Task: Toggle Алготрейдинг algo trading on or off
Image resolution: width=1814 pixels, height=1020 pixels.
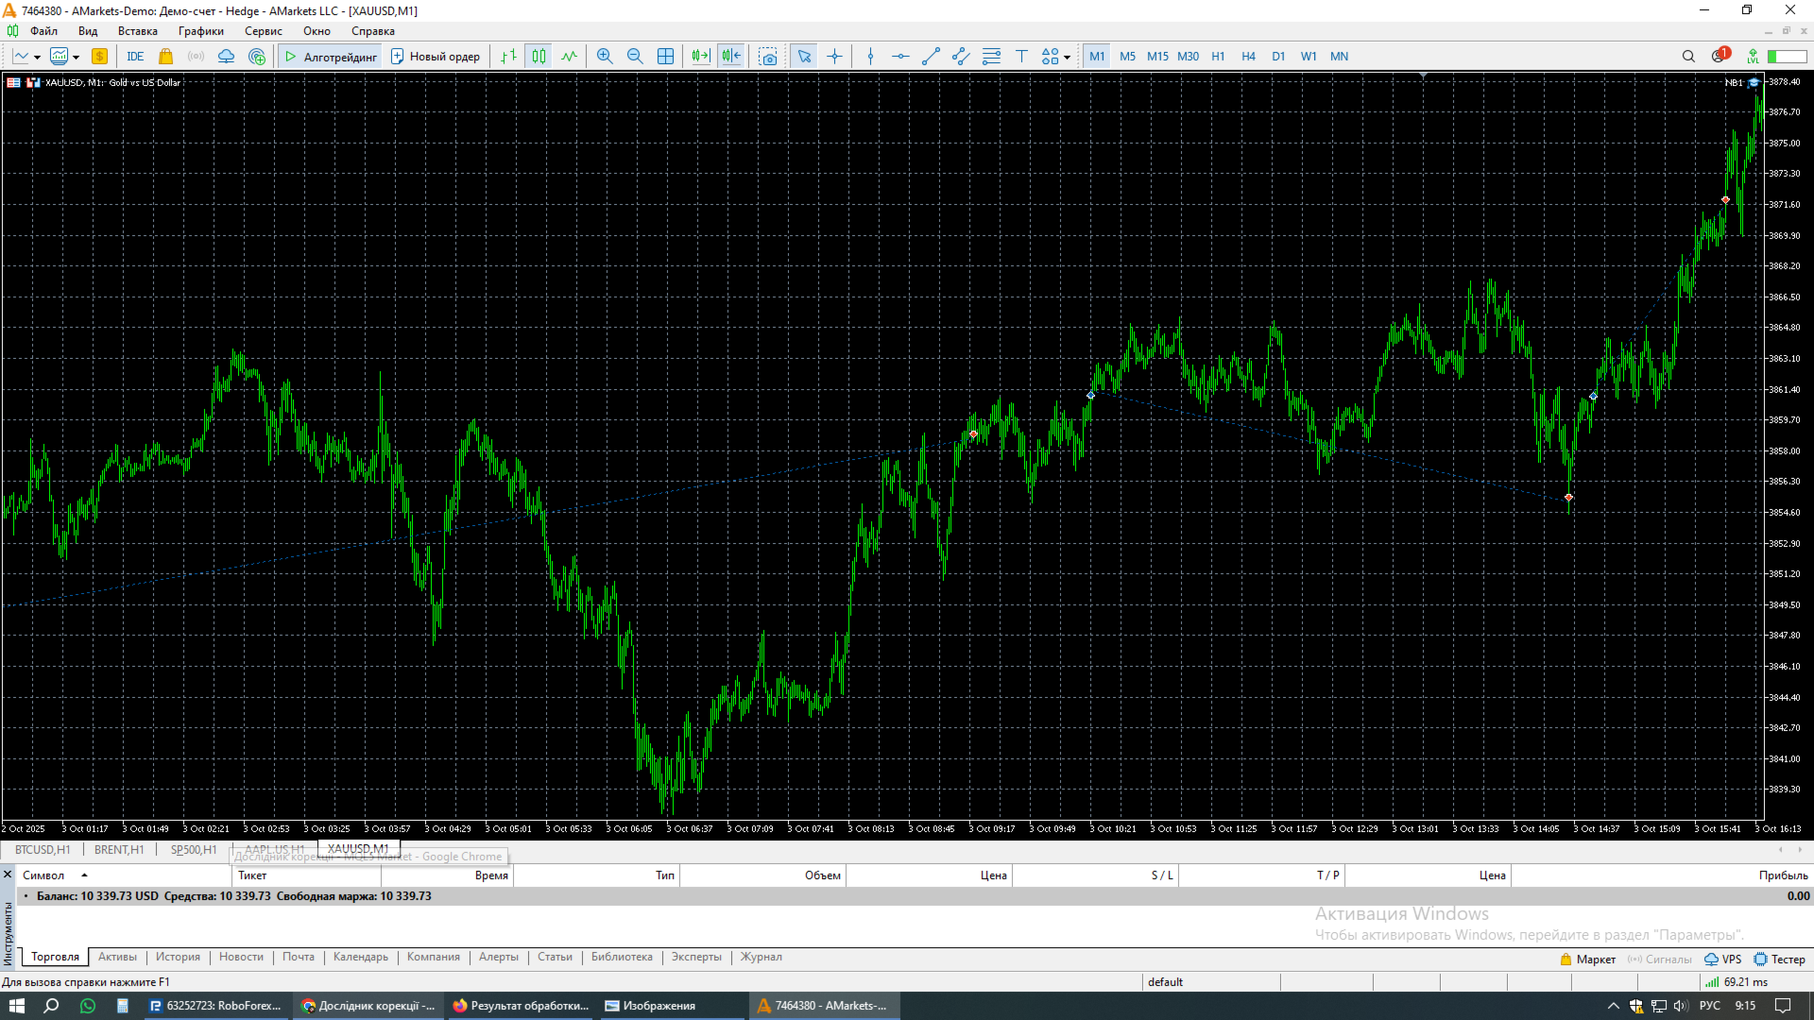Action: point(331,57)
